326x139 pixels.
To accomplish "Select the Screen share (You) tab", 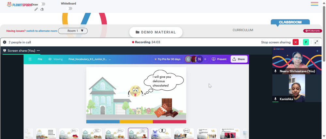I will pyautogui.click(x=21, y=51).
